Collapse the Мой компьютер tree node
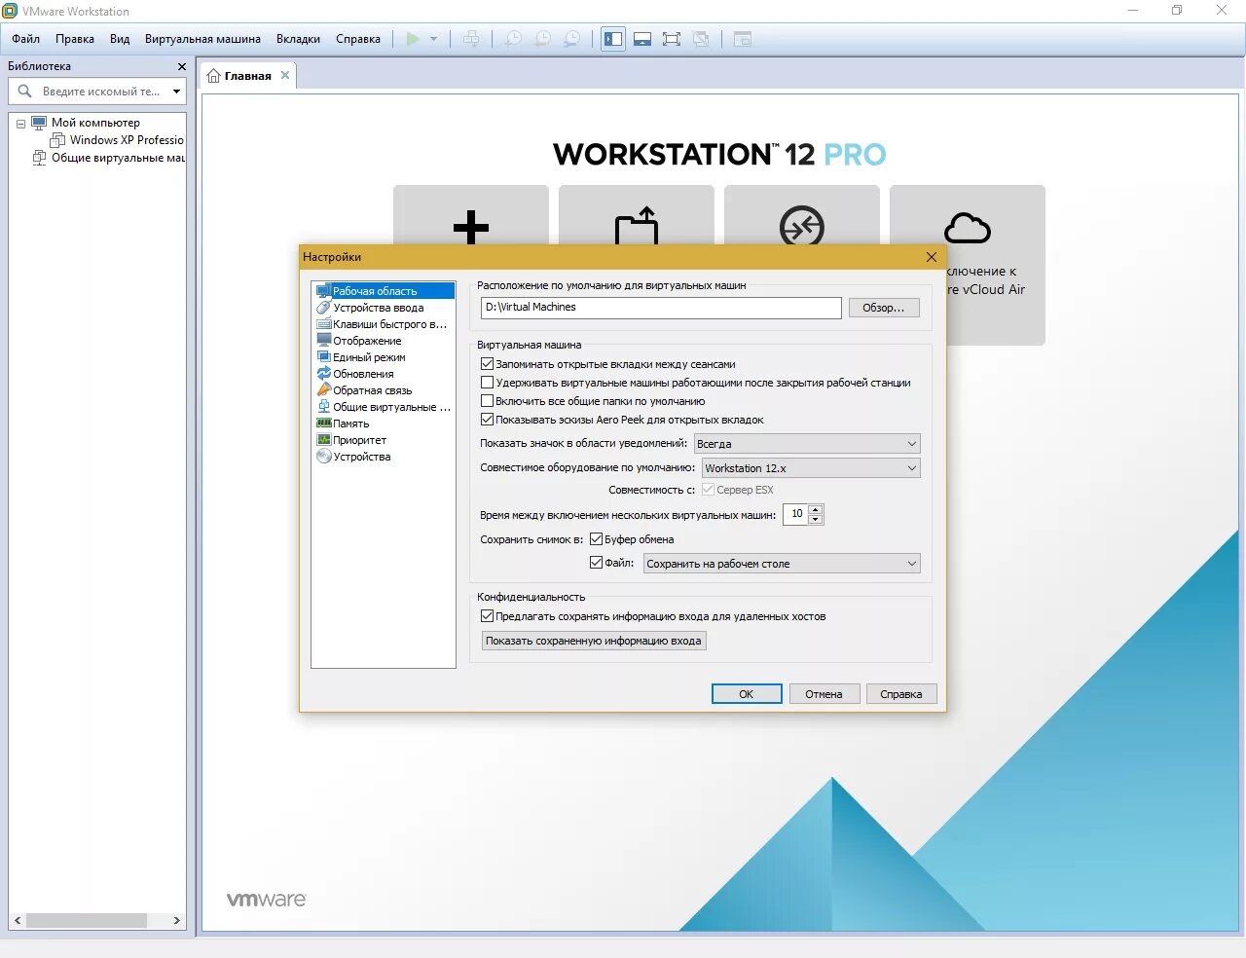This screenshot has height=958, width=1246. 21,122
